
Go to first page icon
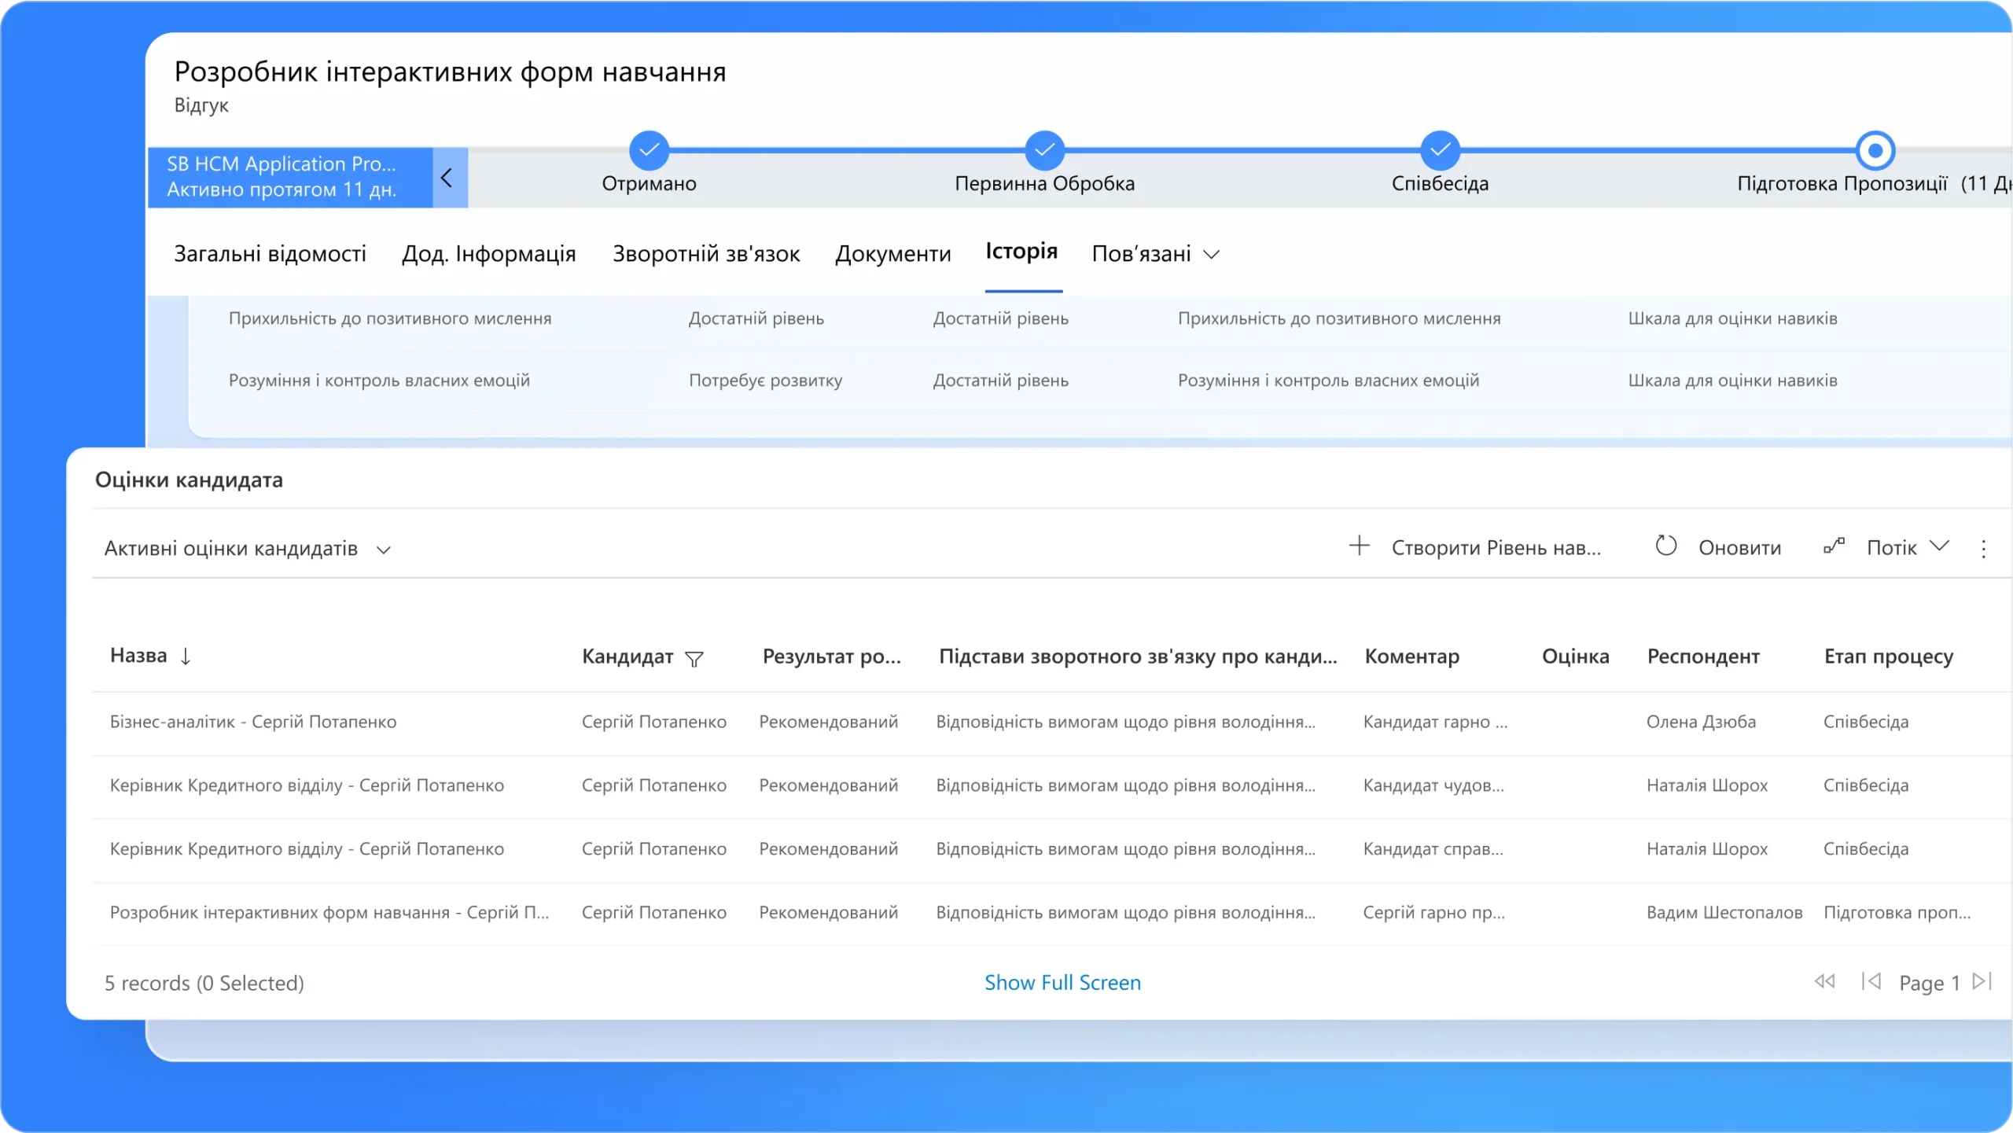coord(1824,981)
